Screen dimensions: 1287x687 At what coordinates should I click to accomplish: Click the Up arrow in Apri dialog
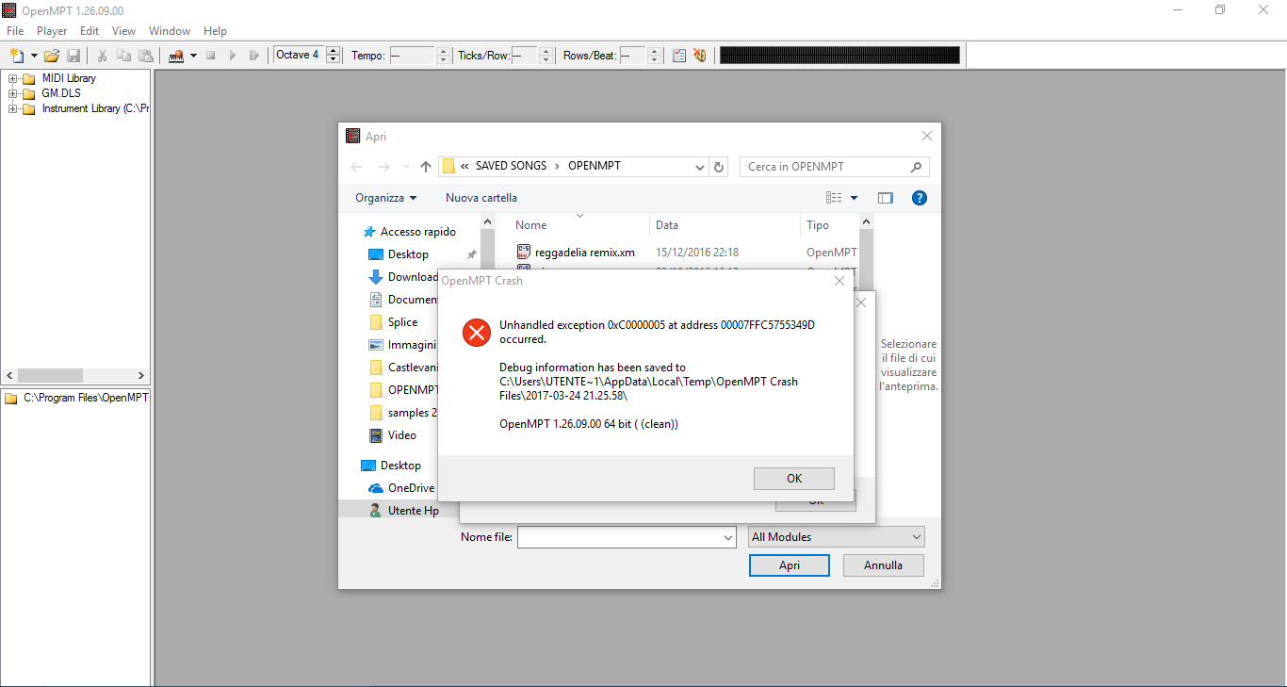click(x=426, y=167)
